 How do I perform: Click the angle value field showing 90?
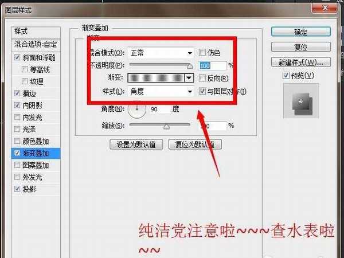click(160, 109)
